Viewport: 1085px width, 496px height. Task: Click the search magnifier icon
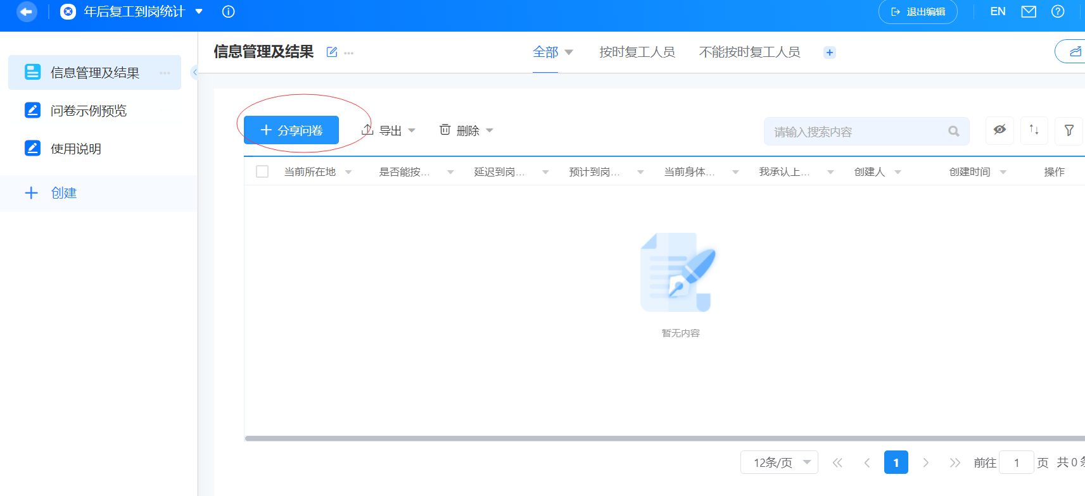(954, 132)
